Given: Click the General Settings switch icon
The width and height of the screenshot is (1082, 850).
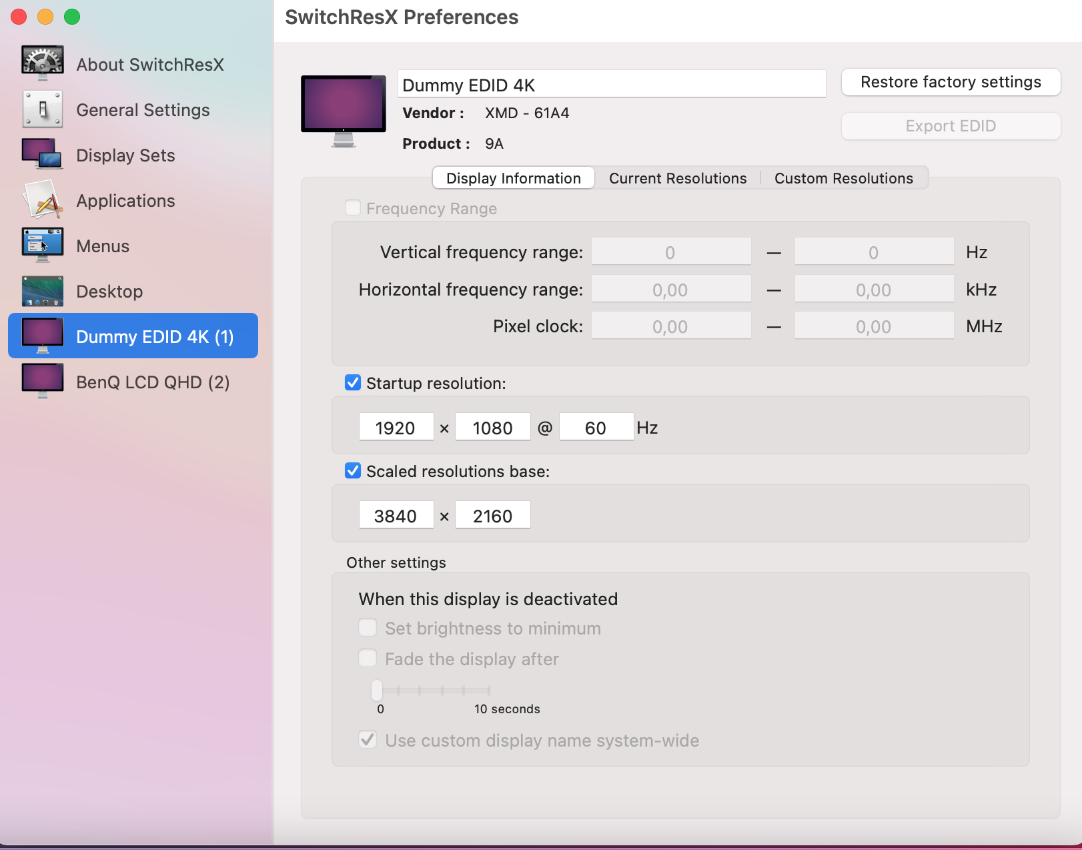Looking at the screenshot, I should click(x=43, y=109).
